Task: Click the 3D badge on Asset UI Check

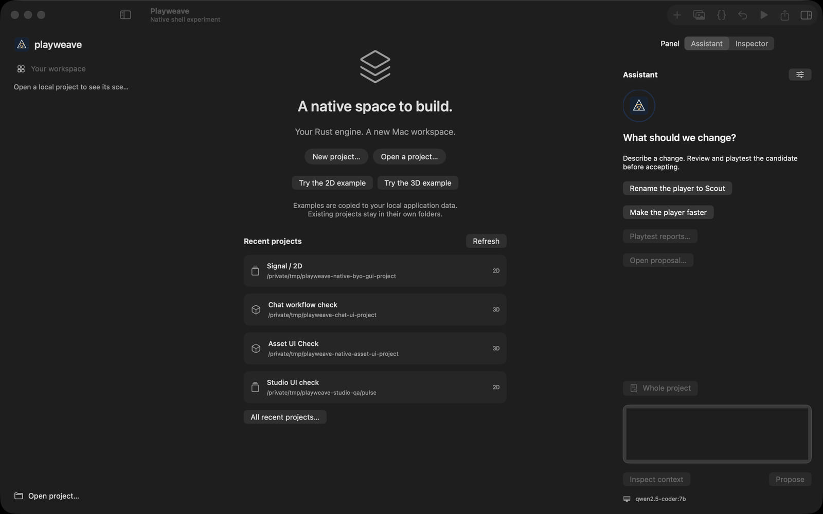Action: 496,348
